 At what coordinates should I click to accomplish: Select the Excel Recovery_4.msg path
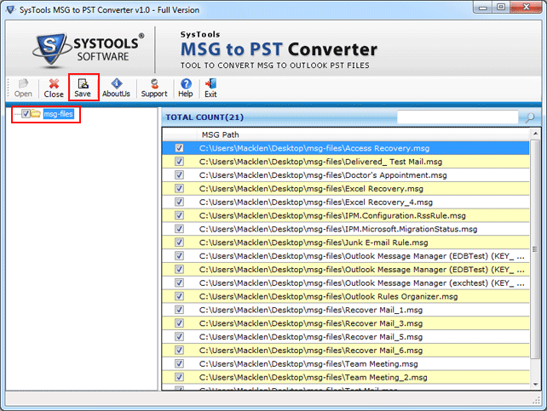pos(316,203)
